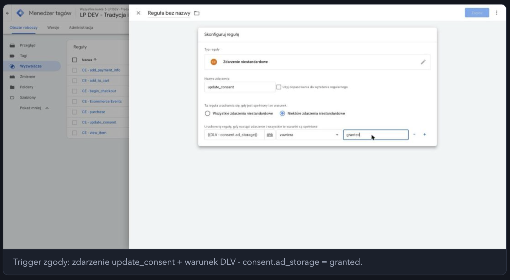Image resolution: width=510 pixels, height=280 pixels.
Task: Click the Tagi tag icon in sidebar
Action: (x=12, y=56)
